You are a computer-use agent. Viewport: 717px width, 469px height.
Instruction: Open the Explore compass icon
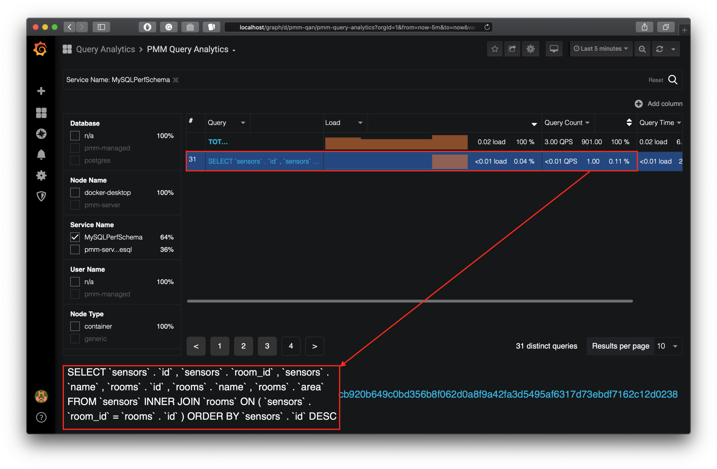[x=41, y=134]
